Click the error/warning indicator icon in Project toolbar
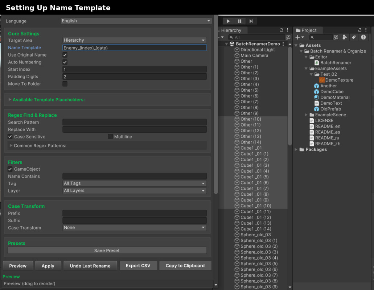The height and width of the screenshot is (290, 374). (x=363, y=37)
